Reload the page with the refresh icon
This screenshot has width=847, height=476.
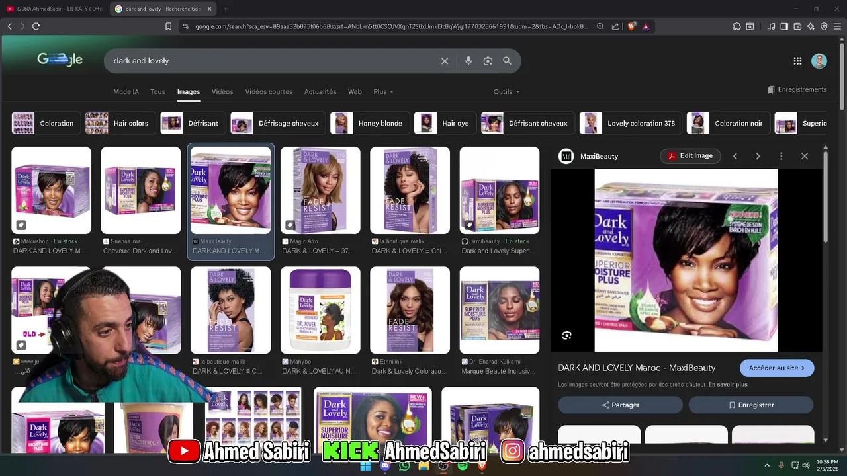click(x=36, y=26)
